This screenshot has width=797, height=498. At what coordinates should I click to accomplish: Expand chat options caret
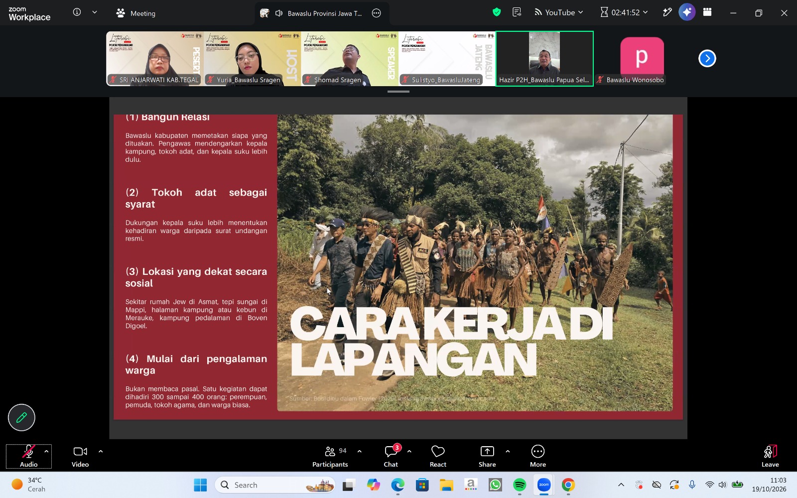[x=409, y=452]
